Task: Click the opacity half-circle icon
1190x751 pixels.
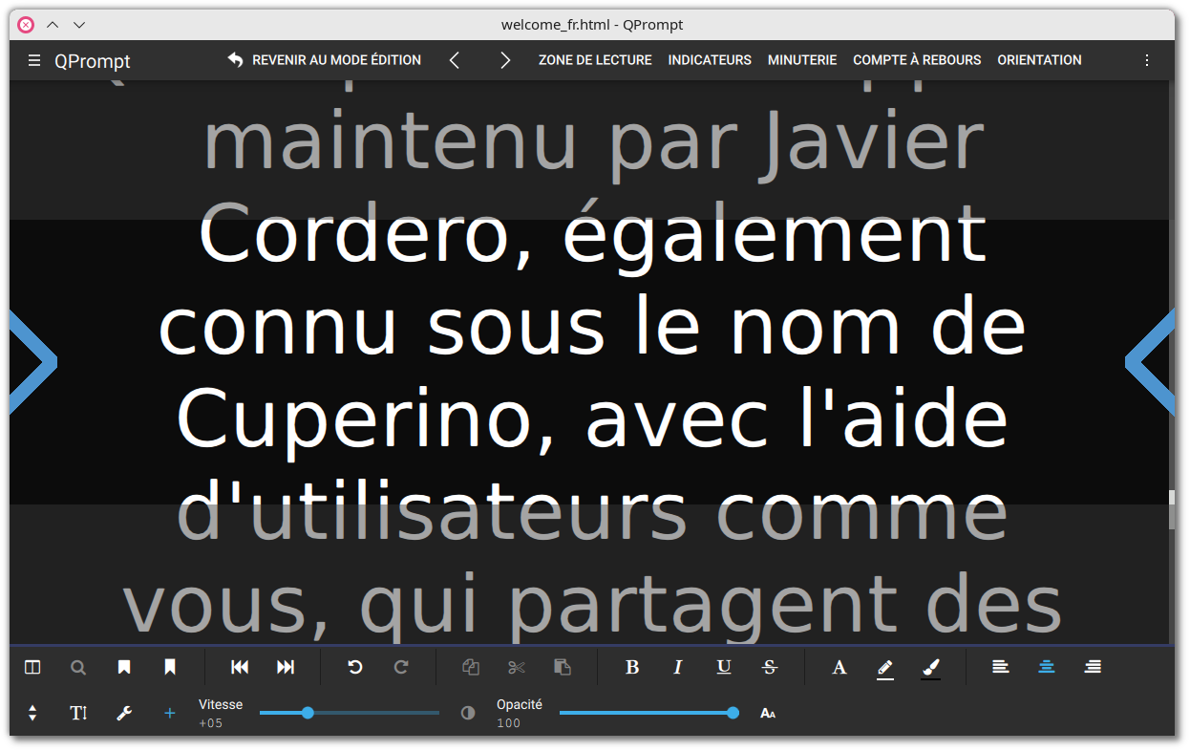Action: tap(468, 713)
